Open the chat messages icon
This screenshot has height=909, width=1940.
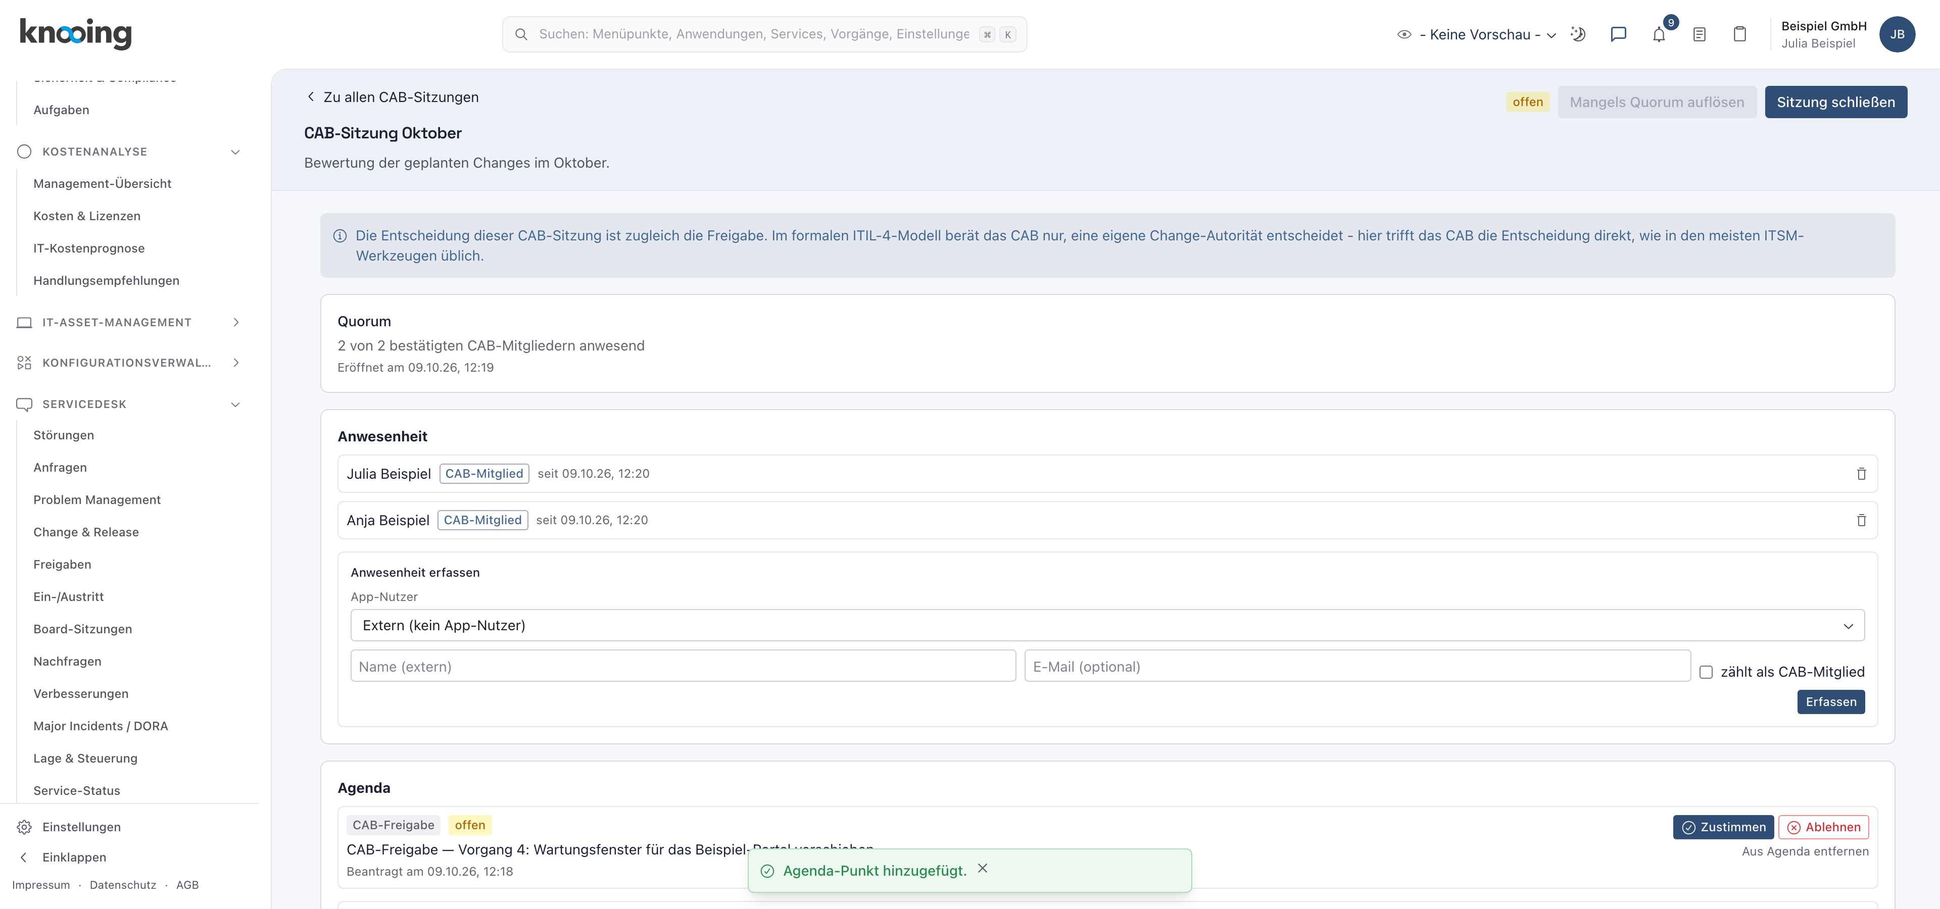click(x=1618, y=35)
